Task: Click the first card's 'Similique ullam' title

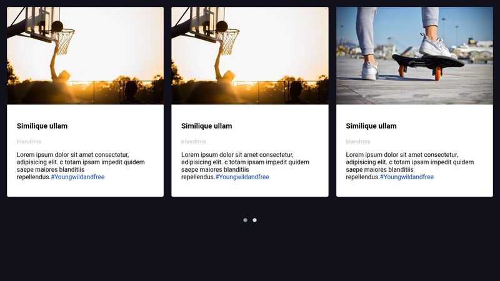Action: point(42,126)
